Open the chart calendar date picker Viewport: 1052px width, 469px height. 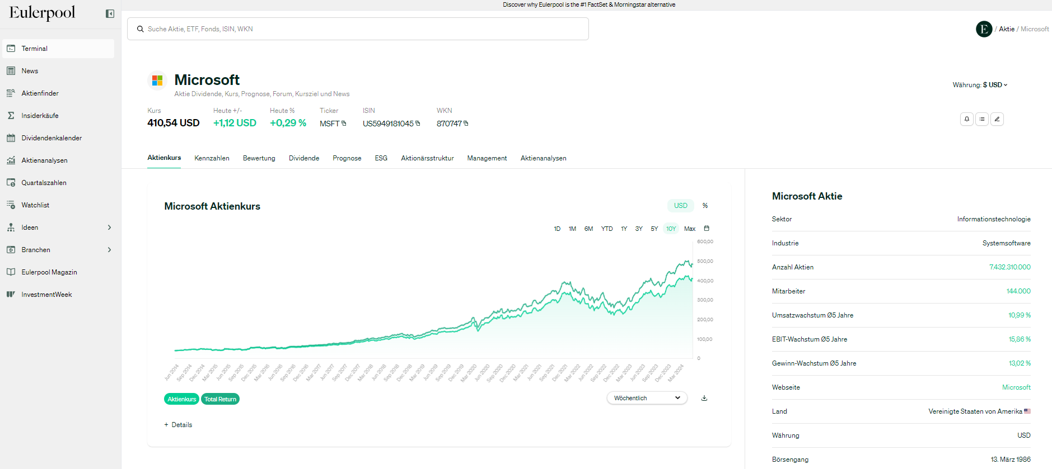707,228
